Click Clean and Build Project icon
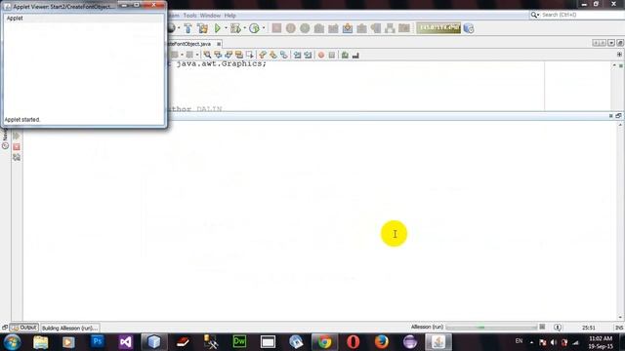The image size is (625, 351). pos(202,28)
